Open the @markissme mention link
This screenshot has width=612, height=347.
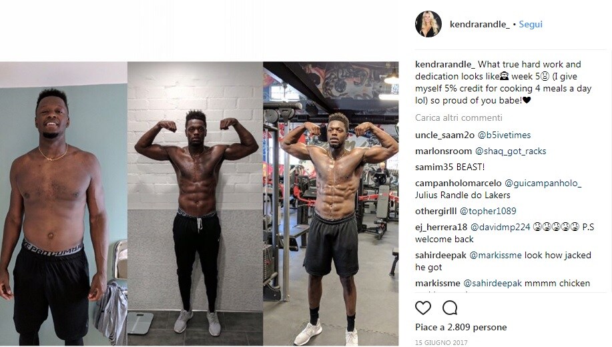click(x=495, y=256)
